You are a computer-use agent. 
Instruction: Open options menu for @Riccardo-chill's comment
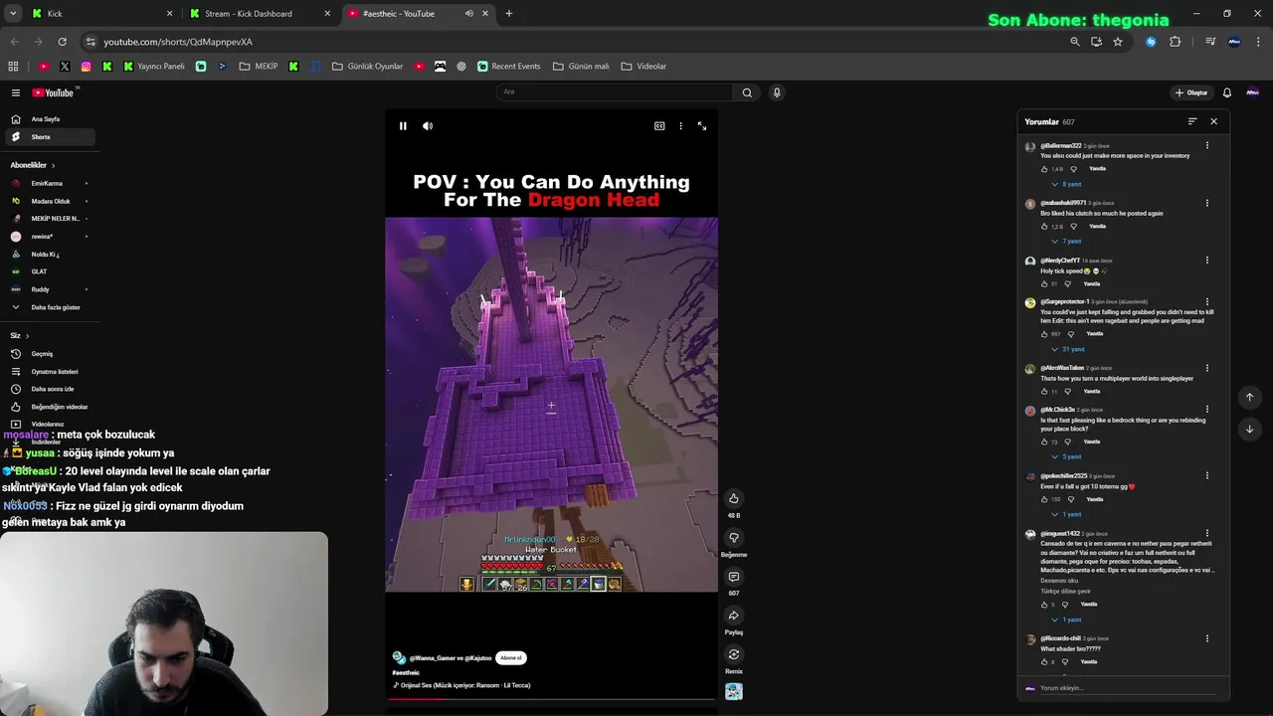pos(1207,639)
